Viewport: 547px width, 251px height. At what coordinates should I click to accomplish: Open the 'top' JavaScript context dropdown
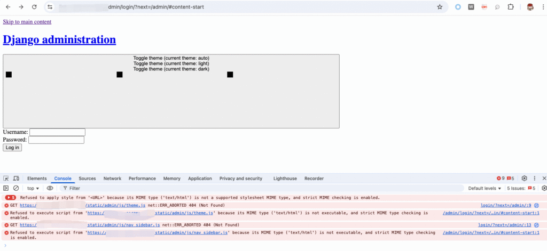click(x=33, y=188)
